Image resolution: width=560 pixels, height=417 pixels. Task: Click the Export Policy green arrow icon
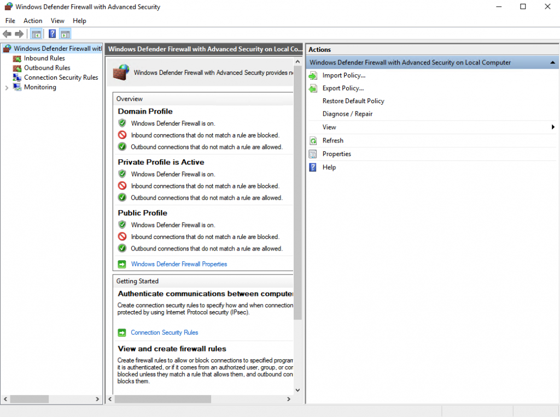(313, 88)
